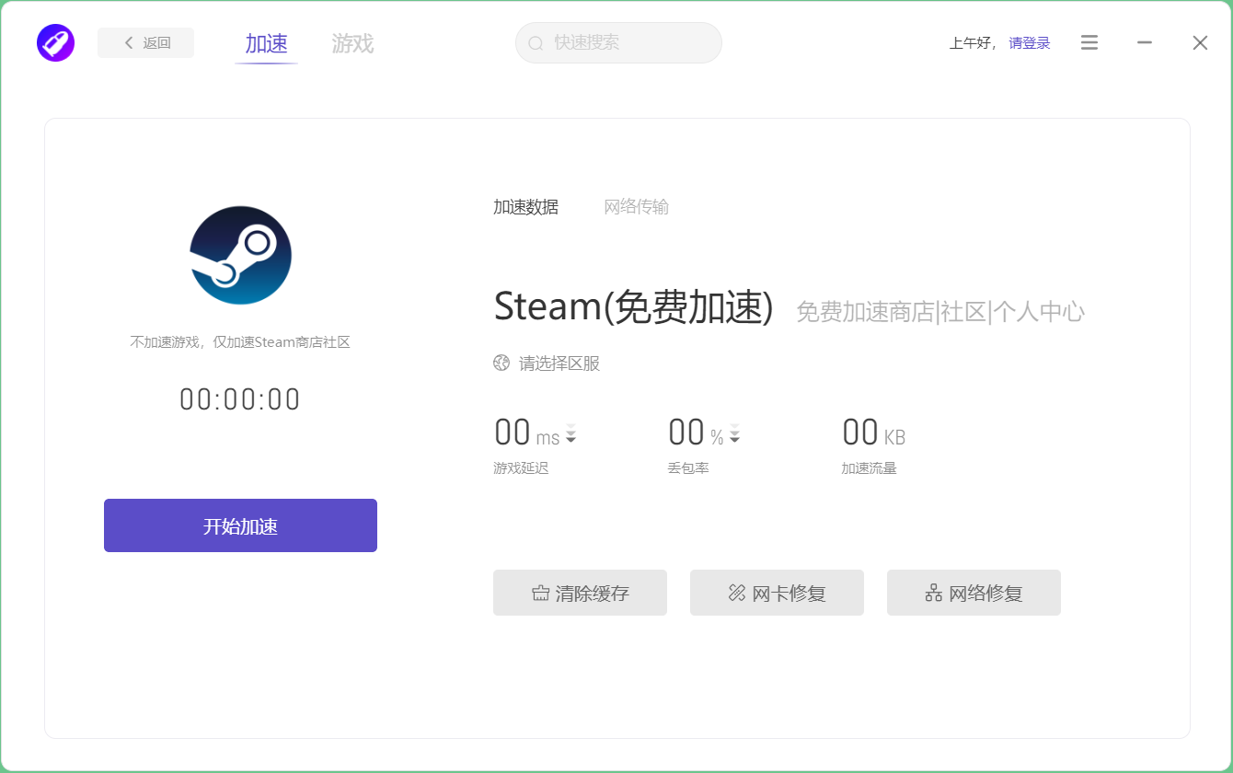Click the 加速流量 label
Viewport: 1233px width, 773px height.
[x=869, y=468]
